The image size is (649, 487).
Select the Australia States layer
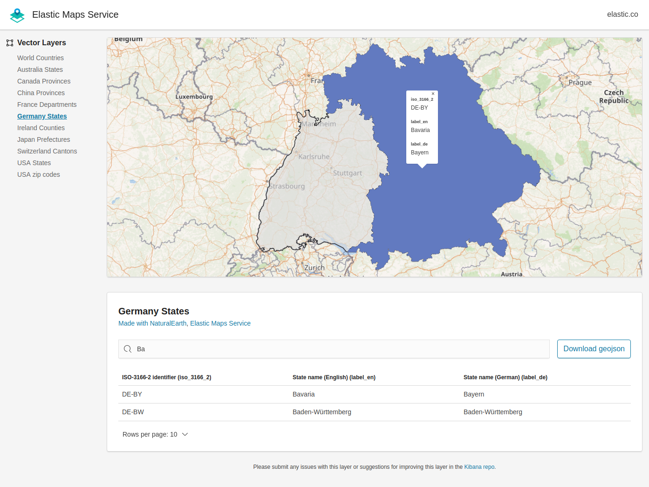point(40,70)
